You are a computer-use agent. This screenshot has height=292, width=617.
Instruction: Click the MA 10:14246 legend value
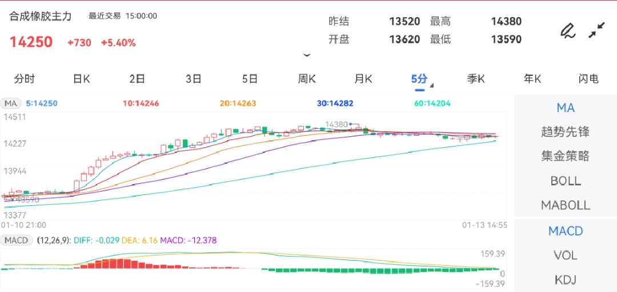pyautogui.click(x=141, y=104)
